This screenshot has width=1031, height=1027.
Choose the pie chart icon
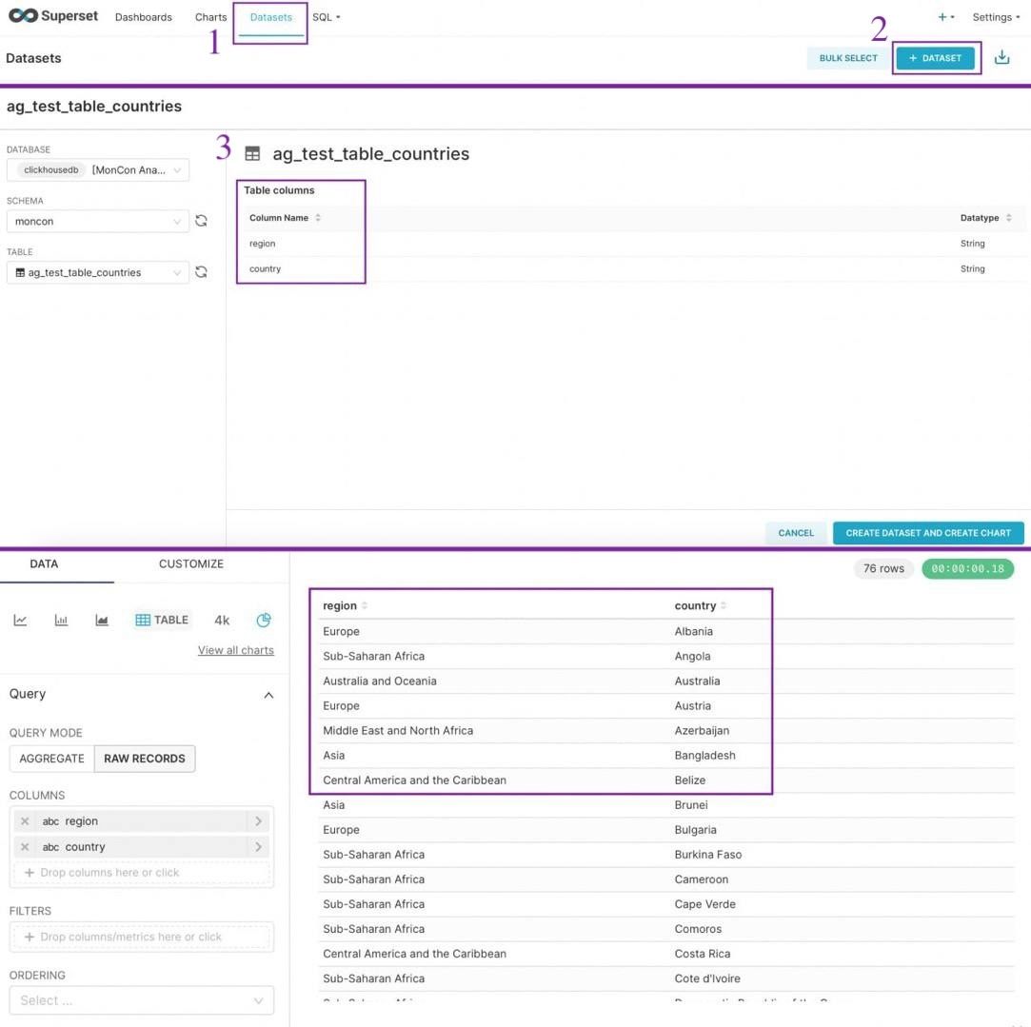tap(264, 620)
